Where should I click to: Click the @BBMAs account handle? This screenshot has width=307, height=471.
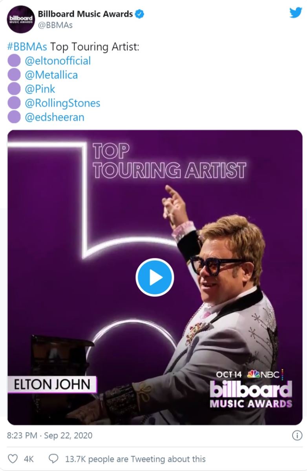pyautogui.click(x=55, y=25)
